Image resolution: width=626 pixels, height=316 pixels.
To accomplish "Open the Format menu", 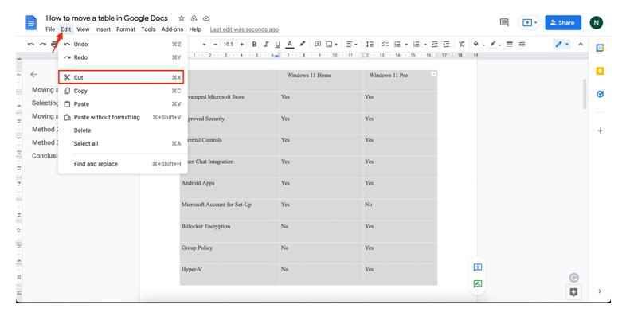I will click(x=126, y=29).
